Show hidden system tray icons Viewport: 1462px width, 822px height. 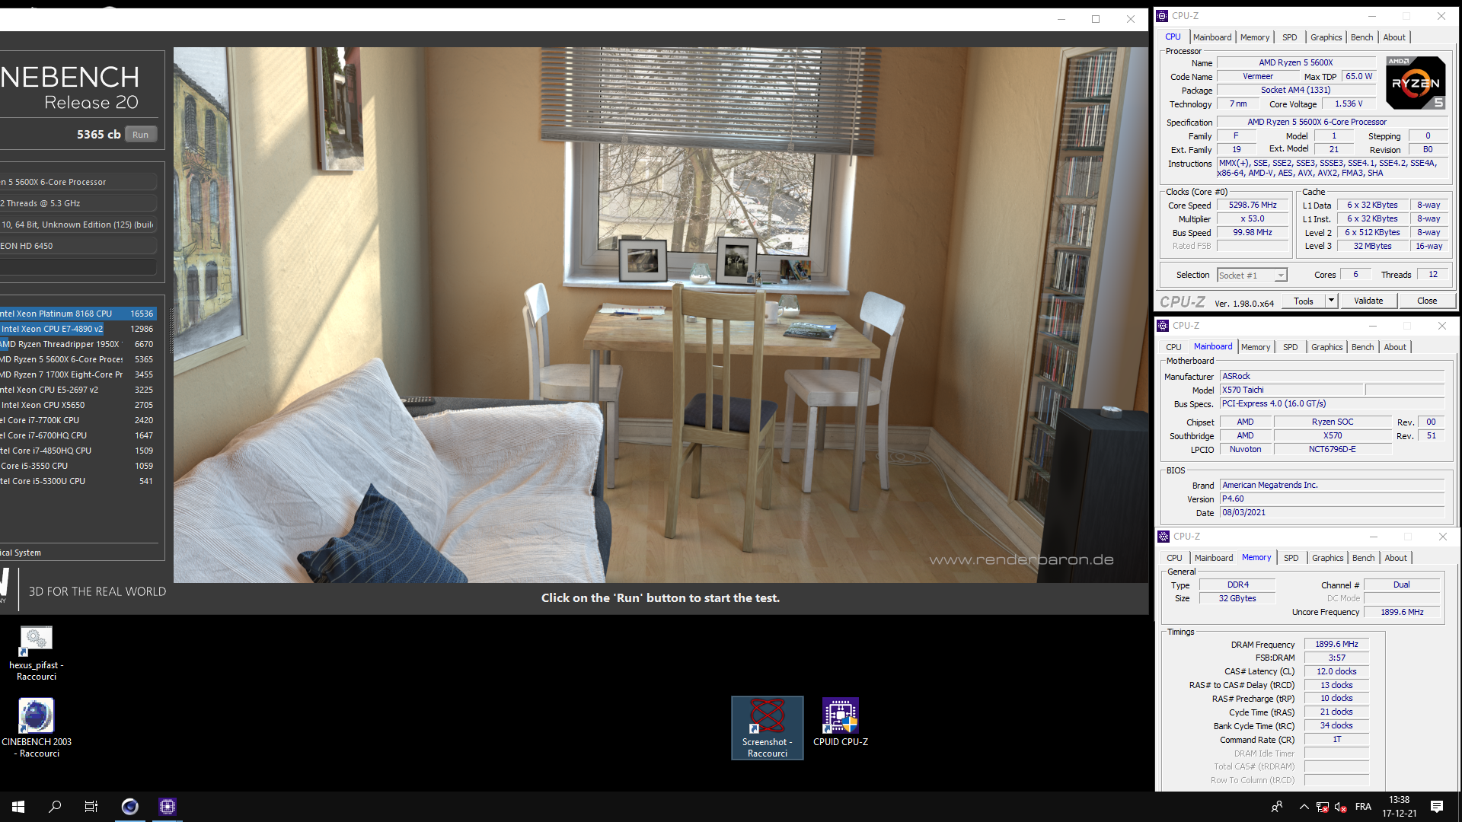(x=1304, y=807)
